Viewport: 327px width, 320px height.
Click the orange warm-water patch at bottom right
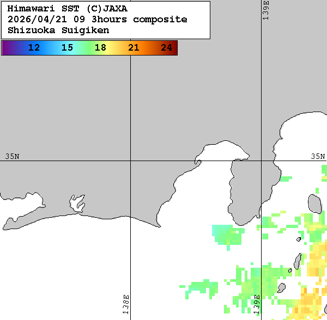(308, 301)
